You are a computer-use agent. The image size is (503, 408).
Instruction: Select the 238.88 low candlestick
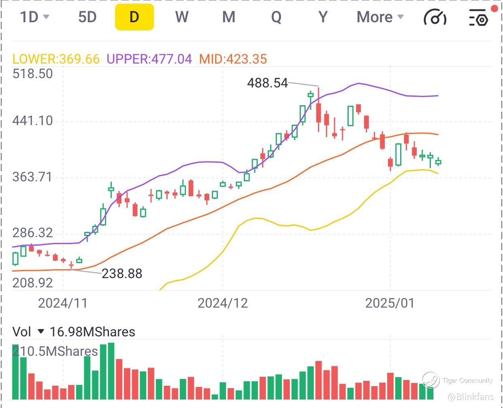pyautogui.click(x=71, y=265)
